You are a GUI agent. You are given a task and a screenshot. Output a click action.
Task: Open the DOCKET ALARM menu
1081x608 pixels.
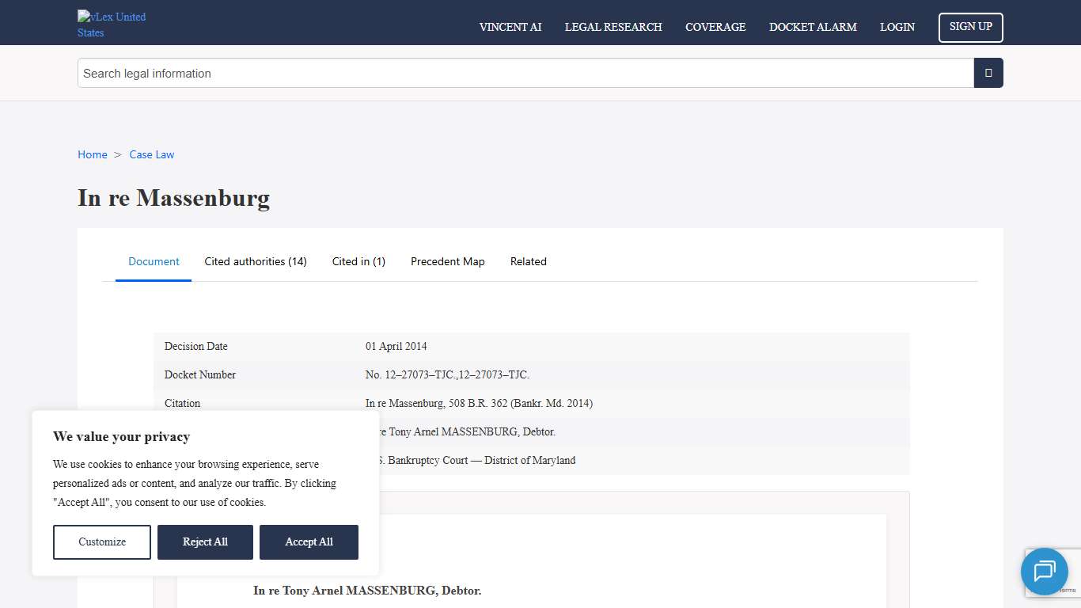click(x=813, y=27)
